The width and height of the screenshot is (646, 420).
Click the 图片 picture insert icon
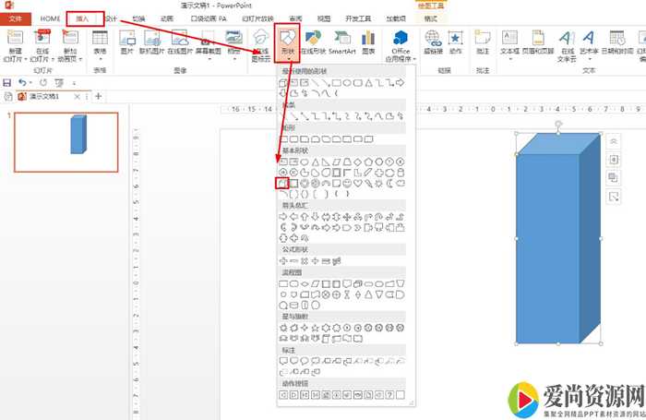point(127,41)
